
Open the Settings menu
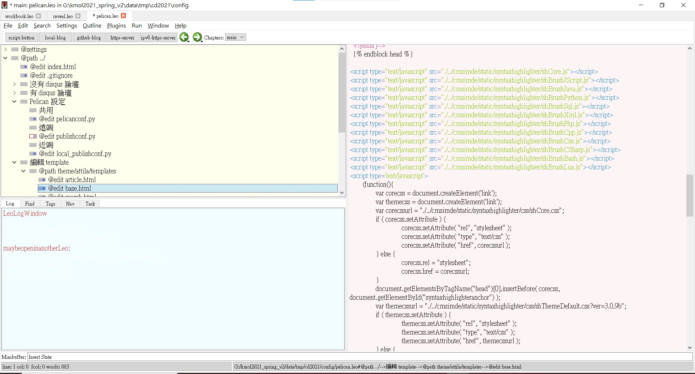coord(67,25)
